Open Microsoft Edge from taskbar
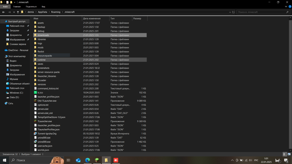 click(x=88, y=160)
